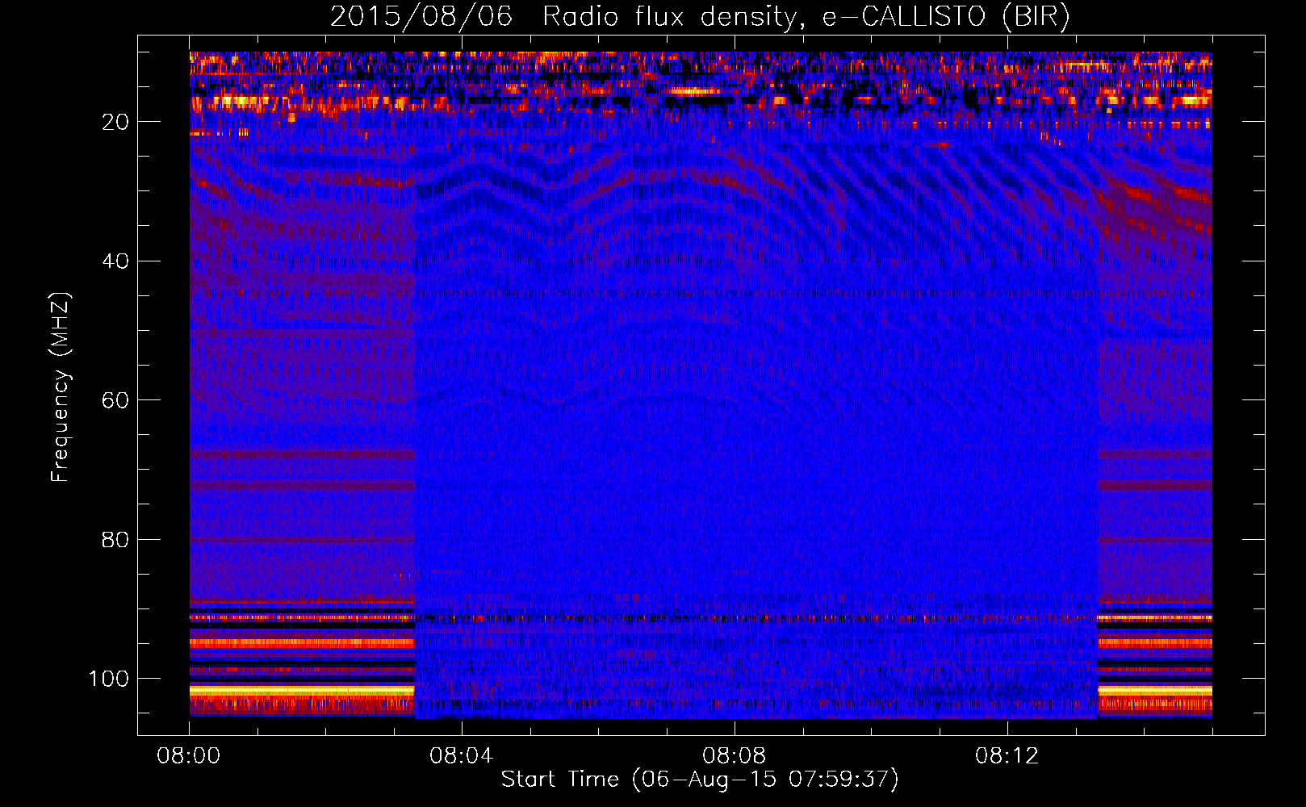Click the '08:00' time tick label
The image size is (1306, 807).
tap(189, 756)
